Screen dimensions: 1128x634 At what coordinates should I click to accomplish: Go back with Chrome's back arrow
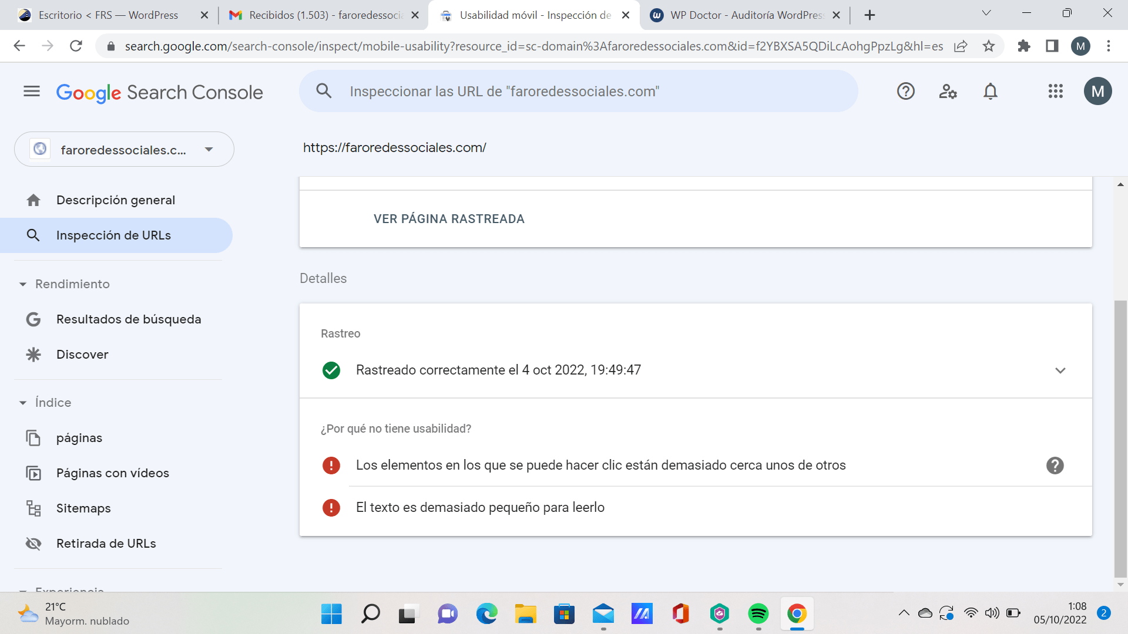pos(19,46)
